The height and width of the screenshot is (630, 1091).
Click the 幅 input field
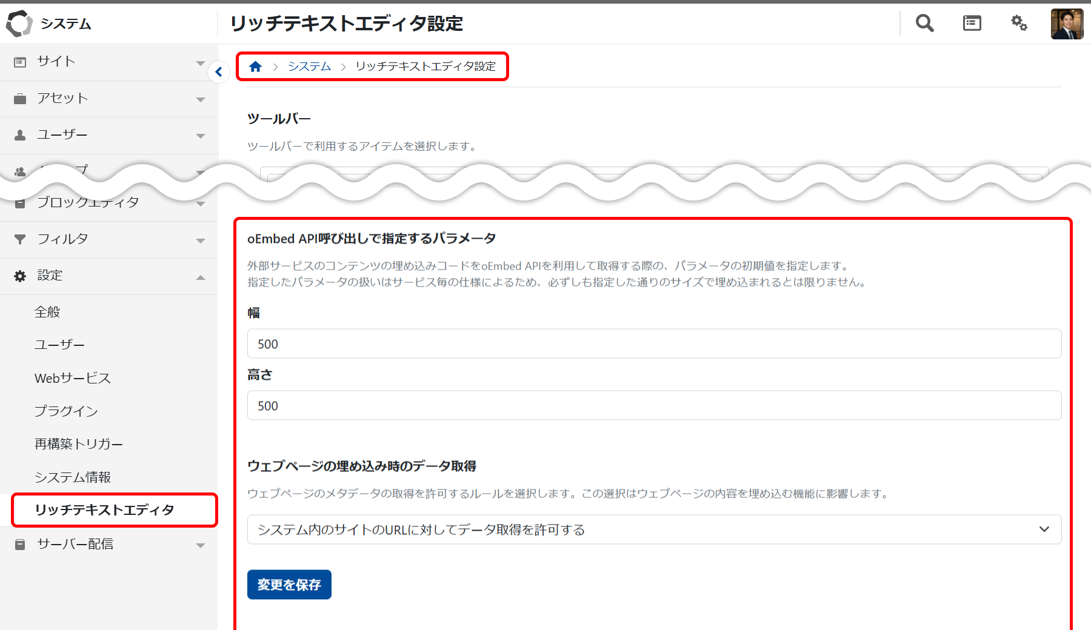[654, 344]
